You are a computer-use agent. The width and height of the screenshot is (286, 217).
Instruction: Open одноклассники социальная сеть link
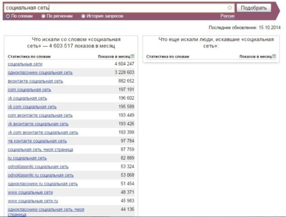pos(40,72)
